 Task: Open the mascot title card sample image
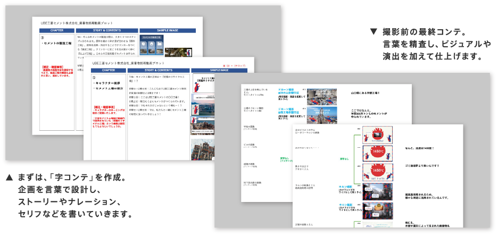coord(203,83)
